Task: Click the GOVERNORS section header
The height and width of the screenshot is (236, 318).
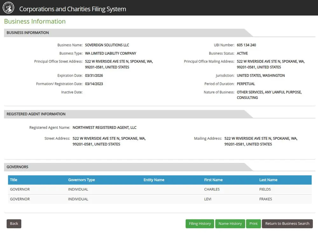Action: pos(17,167)
